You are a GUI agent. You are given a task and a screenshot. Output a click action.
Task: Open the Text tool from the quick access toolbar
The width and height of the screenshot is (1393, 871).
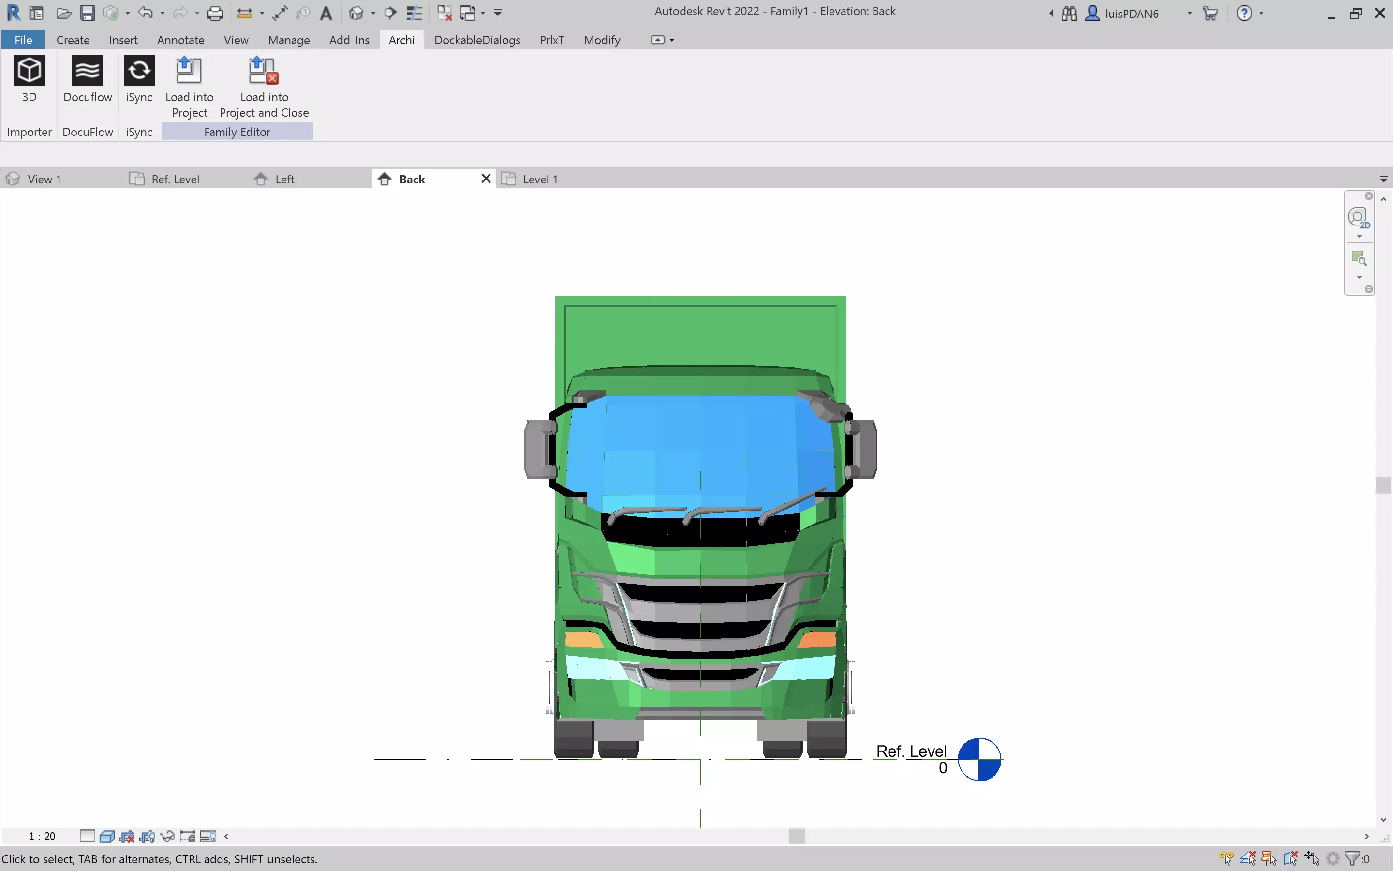click(x=327, y=13)
